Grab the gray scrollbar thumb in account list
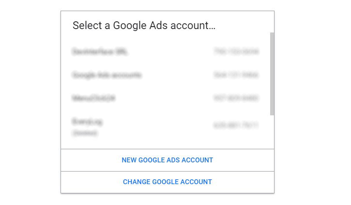Image resolution: width=351 pixels, height=205 pixels. pos(272,73)
